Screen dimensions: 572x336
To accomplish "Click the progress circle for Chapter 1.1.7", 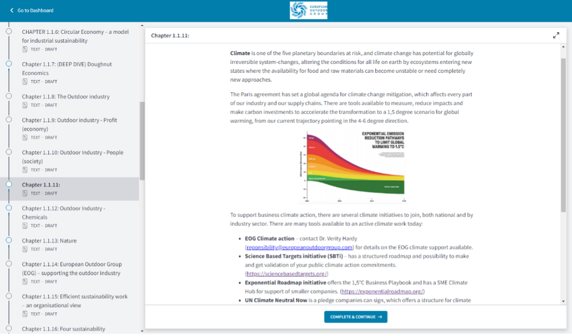I will (9, 64).
